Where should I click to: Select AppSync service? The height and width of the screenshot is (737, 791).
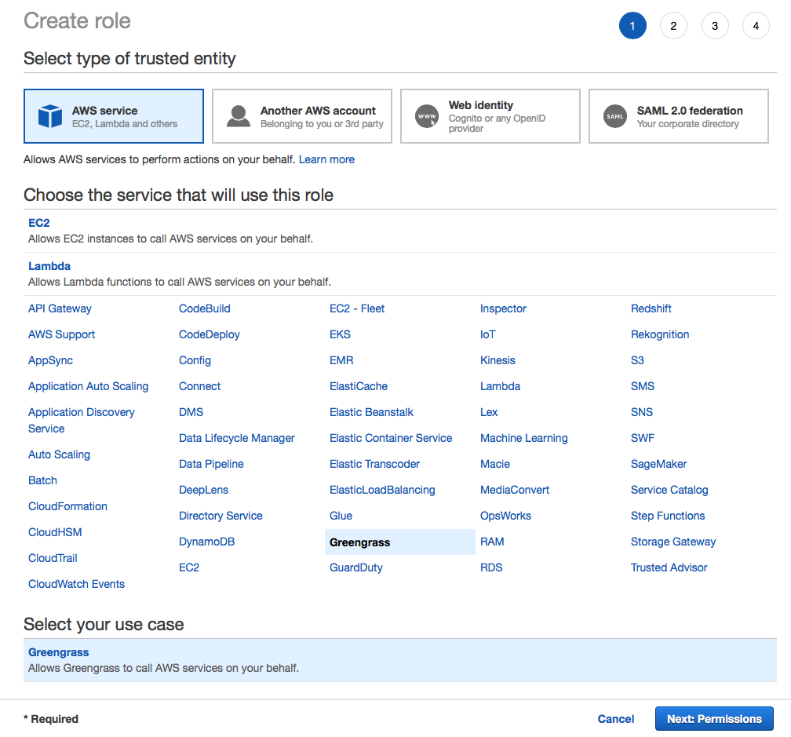50,360
